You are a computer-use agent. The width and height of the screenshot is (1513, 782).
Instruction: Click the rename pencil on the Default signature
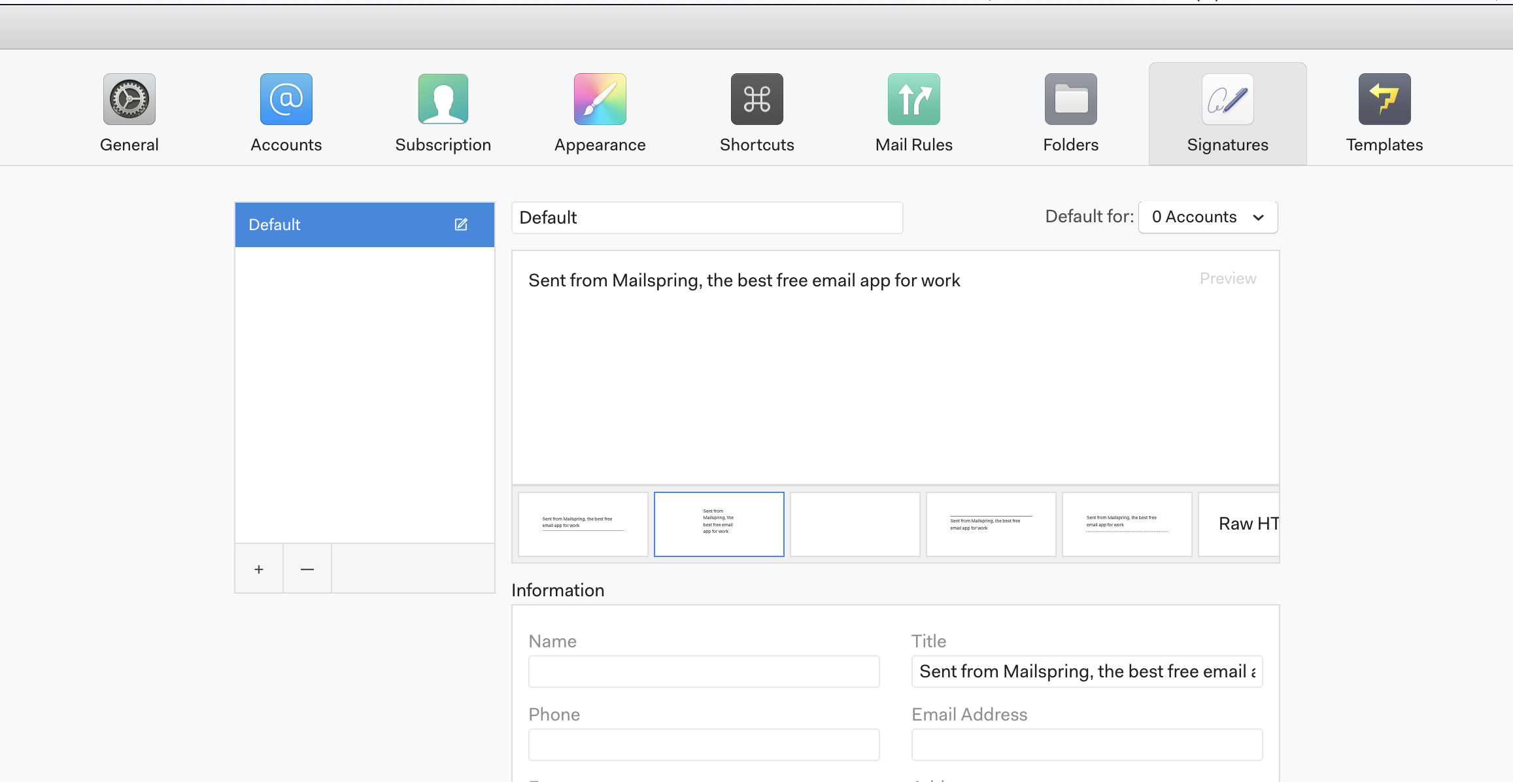pyautogui.click(x=461, y=224)
